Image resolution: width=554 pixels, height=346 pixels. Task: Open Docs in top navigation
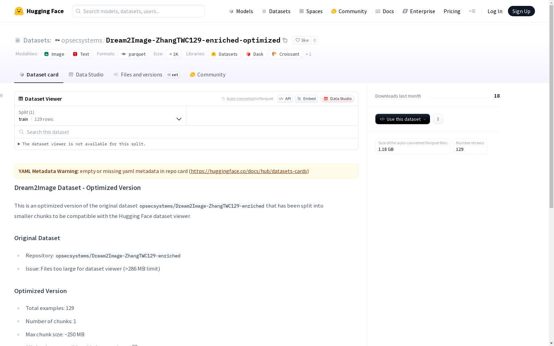pyautogui.click(x=385, y=11)
